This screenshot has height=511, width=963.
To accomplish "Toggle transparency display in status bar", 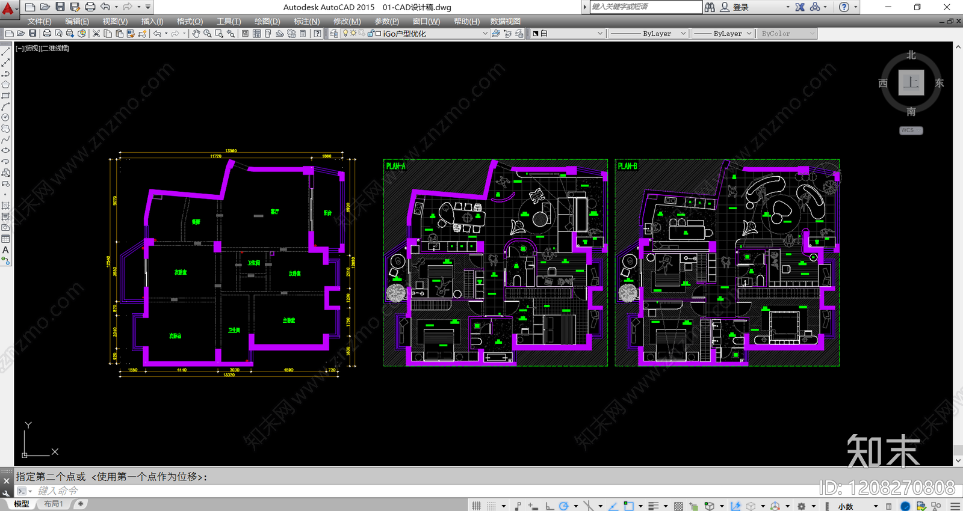I will point(678,506).
